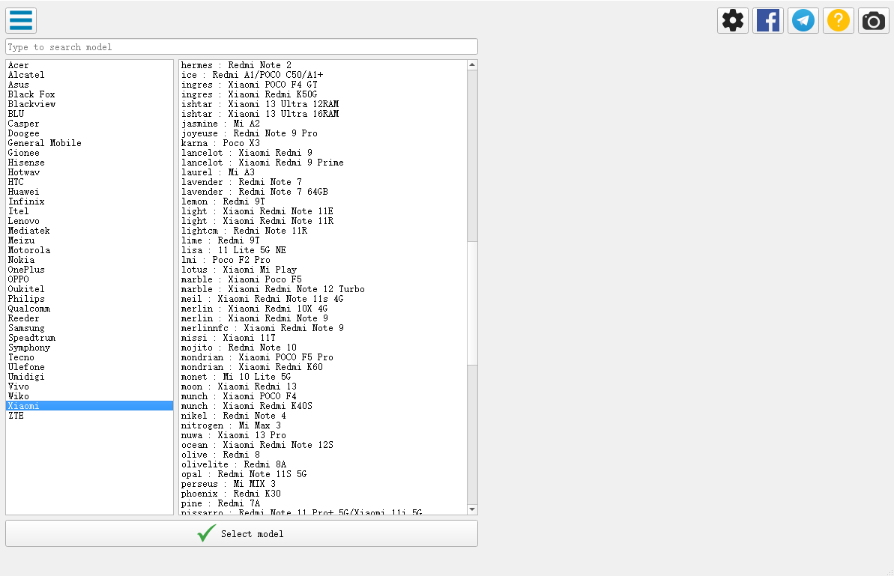894x576 pixels.
Task: Pick Qualcomm in the brand list
Action: point(29,309)
